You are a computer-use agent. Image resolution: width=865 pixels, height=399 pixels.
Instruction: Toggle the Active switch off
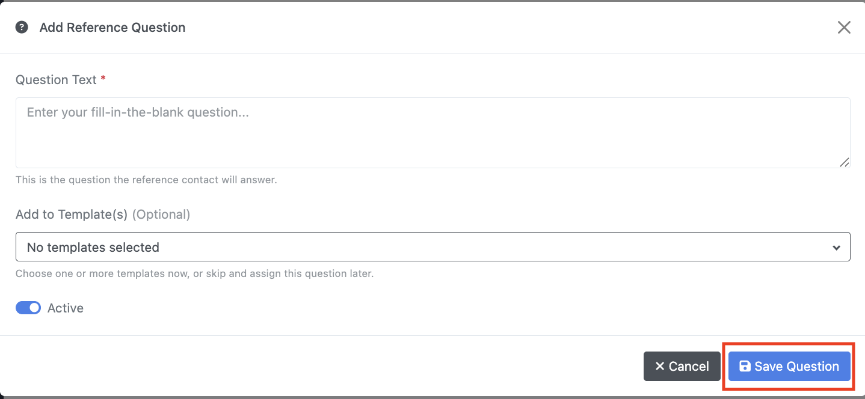[x=28, y=308]
